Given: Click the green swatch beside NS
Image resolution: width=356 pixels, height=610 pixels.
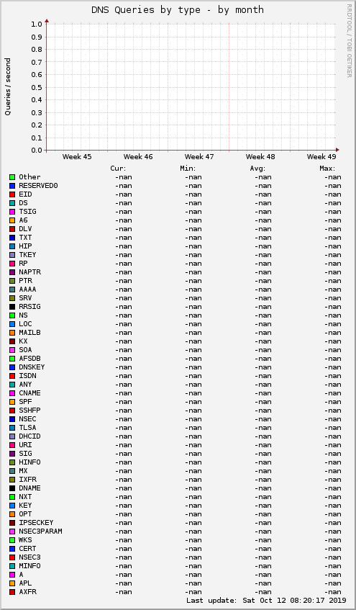Looking at the screenshot, I should [12, 315].
